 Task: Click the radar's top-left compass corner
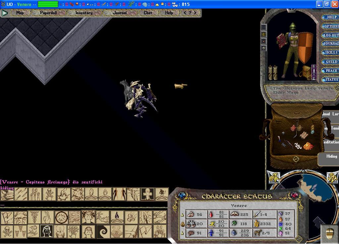(273, 177)
